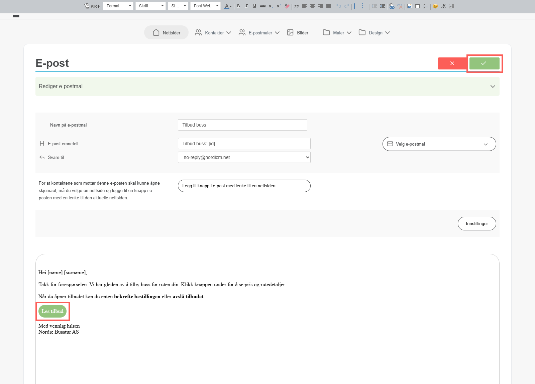Increase indent
Screen dimensions: 535x384
point(382,6)
